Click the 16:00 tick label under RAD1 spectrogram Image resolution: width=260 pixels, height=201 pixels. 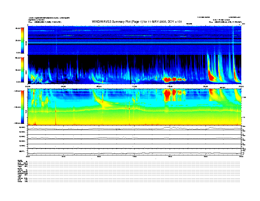pos(170,86)
